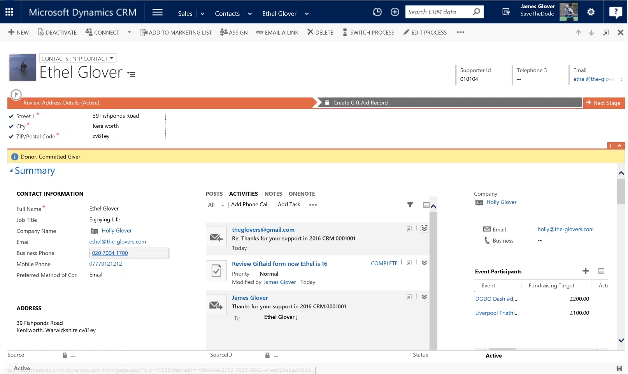
Task: Switch to the ACTIVITIES tab
Action: 244,194
